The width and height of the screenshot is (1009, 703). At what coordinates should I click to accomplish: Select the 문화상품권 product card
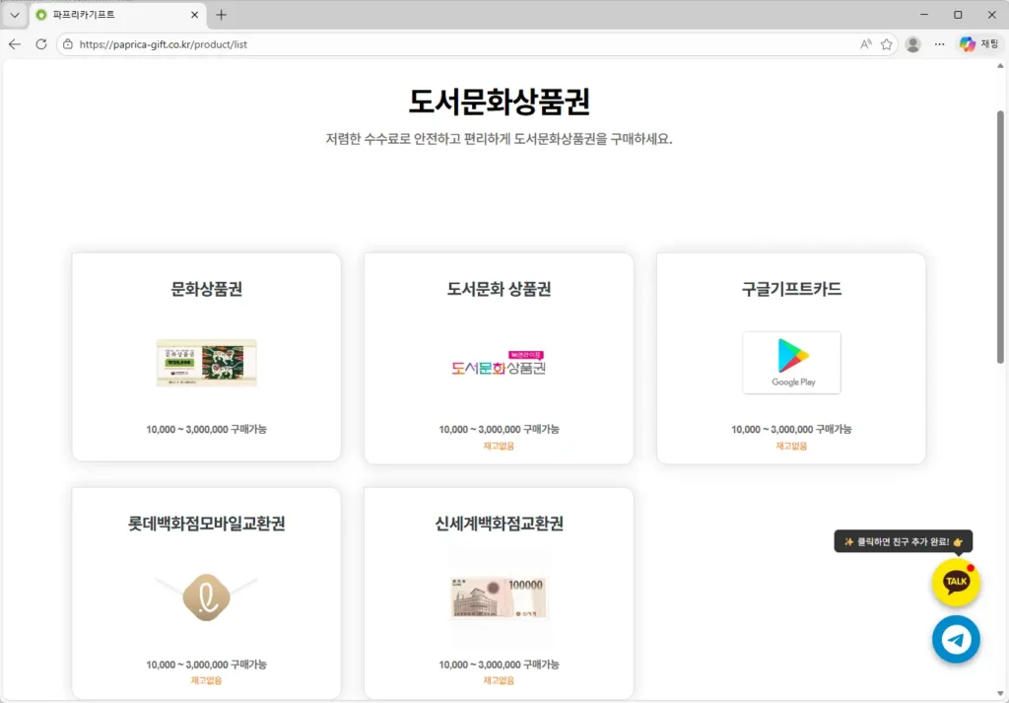pos(205,358)
